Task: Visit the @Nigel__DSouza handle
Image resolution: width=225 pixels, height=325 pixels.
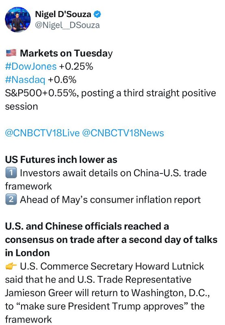Action: click(67, 25)
